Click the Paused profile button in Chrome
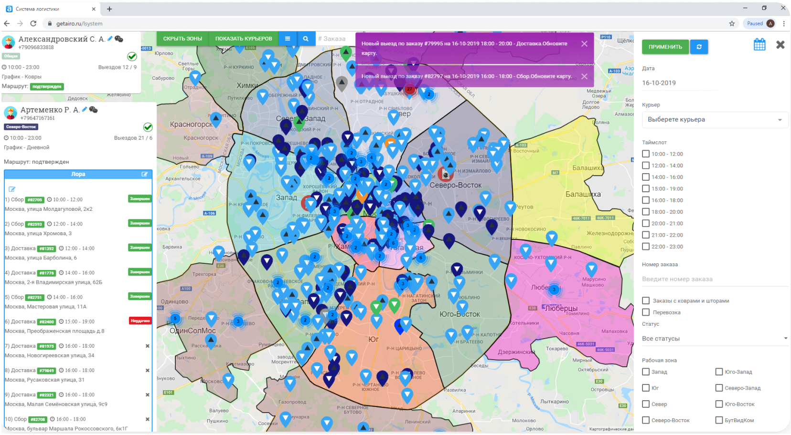 point(760,23)
